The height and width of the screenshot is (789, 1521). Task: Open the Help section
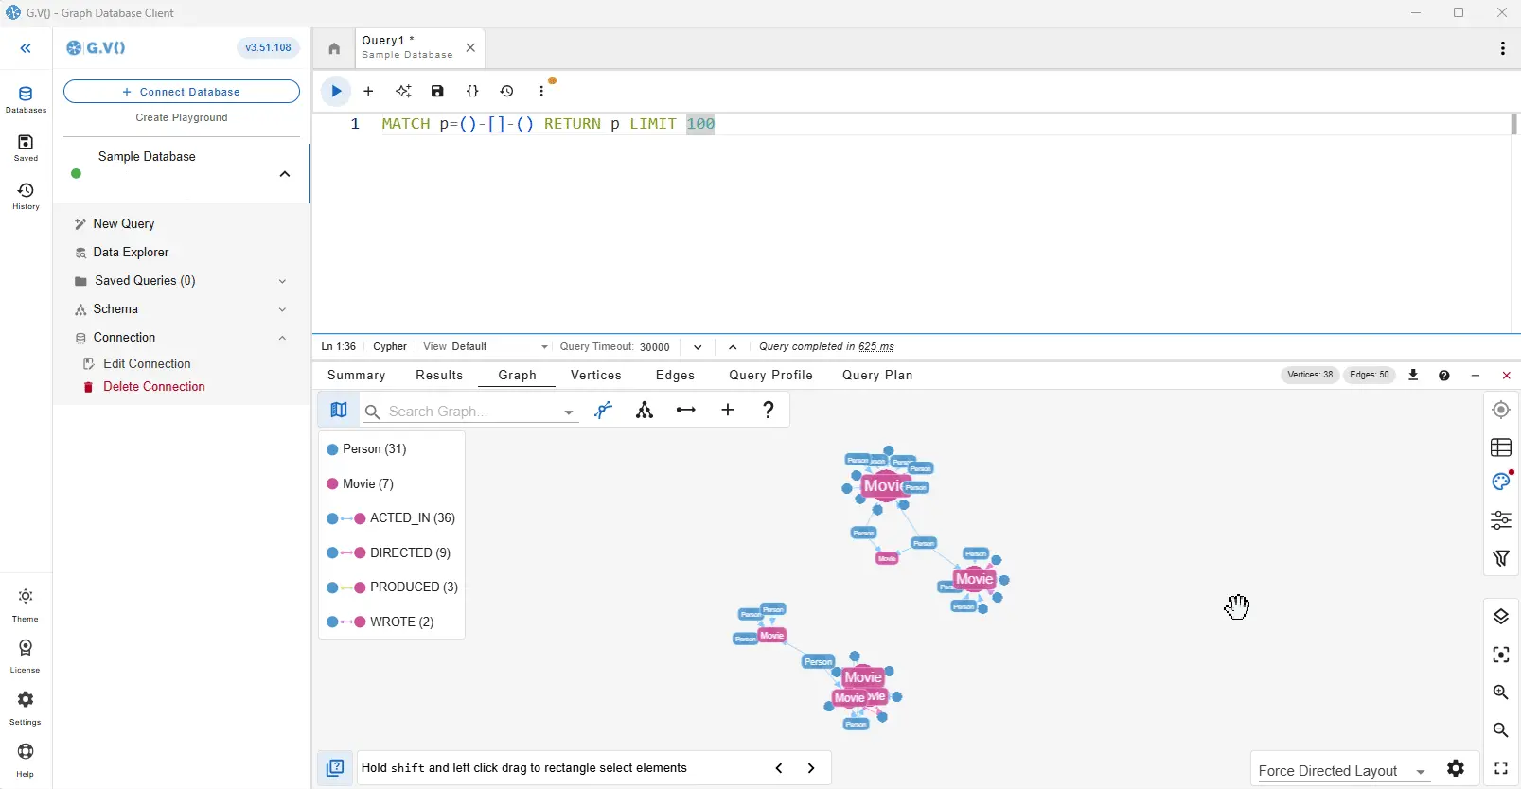[x=26, y=760]
